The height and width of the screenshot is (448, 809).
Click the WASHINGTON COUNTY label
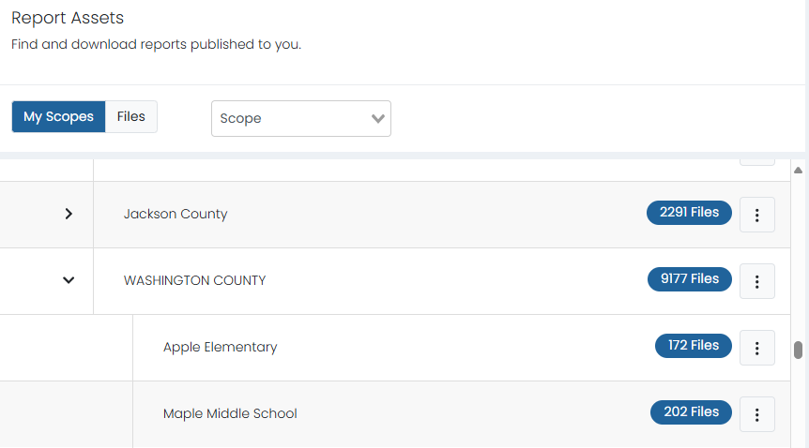tap(194, 280)
